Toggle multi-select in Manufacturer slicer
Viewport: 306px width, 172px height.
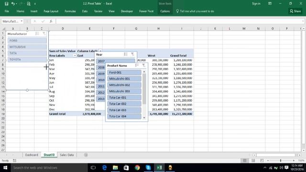pos(37,34)
